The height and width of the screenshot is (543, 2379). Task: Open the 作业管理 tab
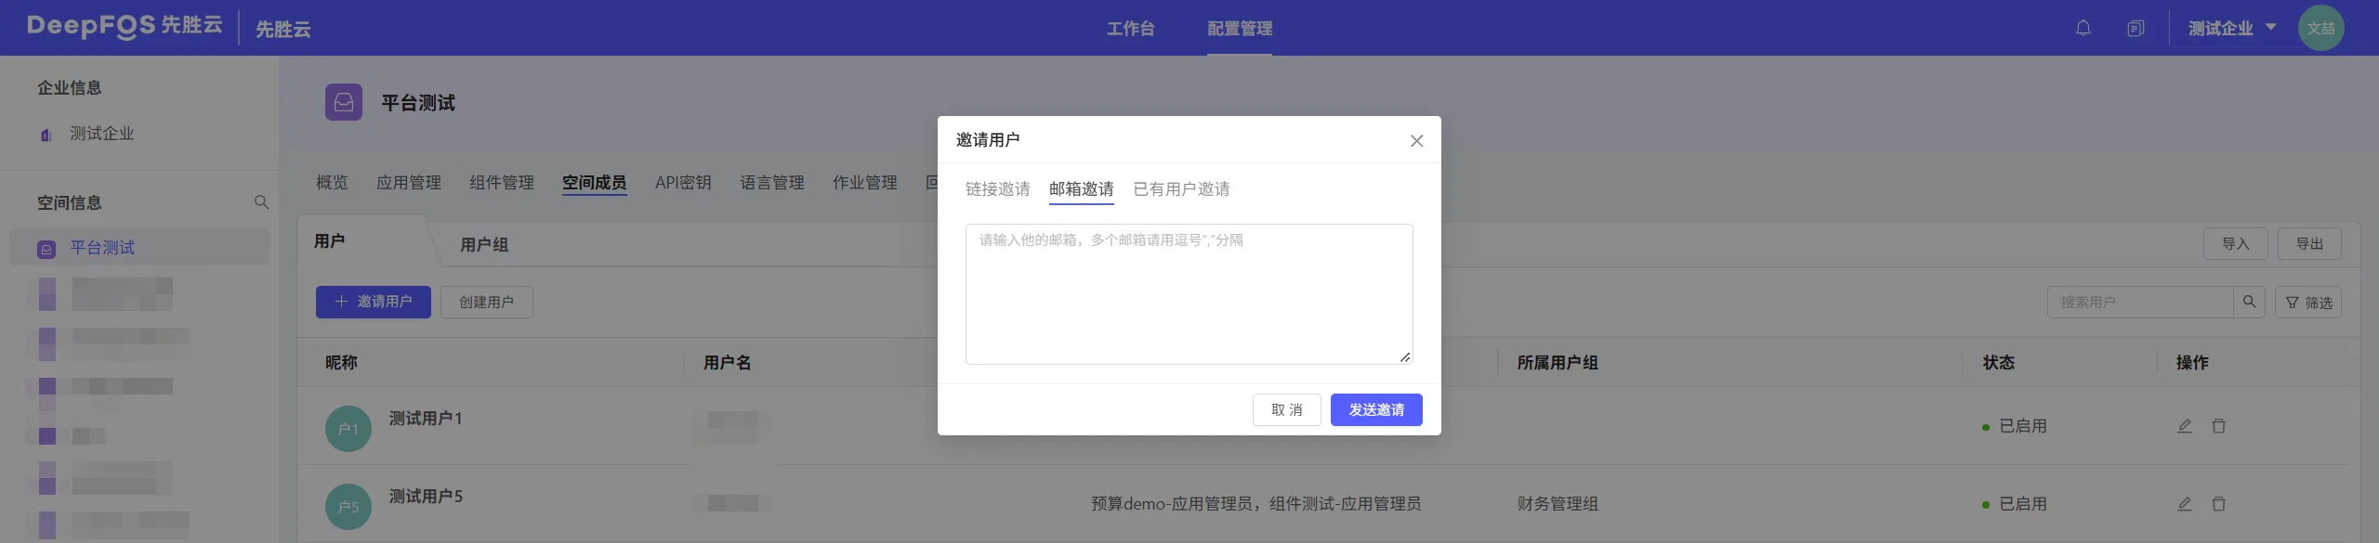tap(865, 183)
